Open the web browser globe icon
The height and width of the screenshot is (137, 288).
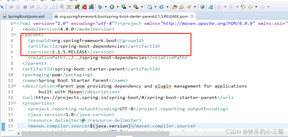click(x=203, y=7)
